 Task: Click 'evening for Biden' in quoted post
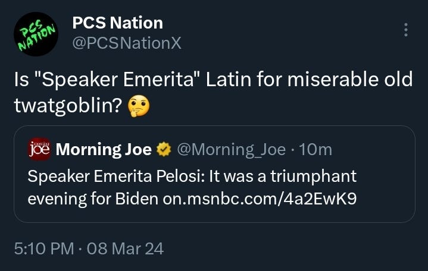click(93, 198)
